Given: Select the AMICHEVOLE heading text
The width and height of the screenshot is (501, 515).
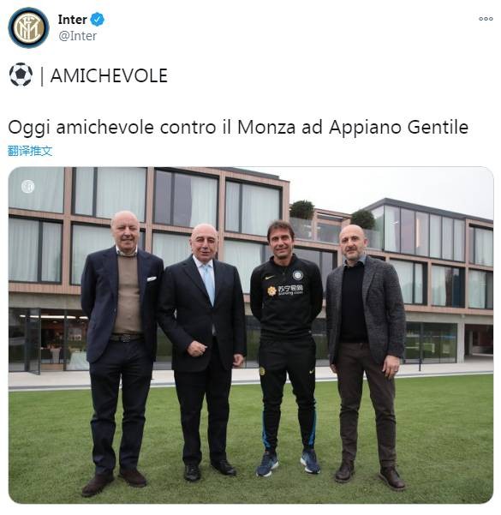Looking at the screenshot, I should pos(109,75).
